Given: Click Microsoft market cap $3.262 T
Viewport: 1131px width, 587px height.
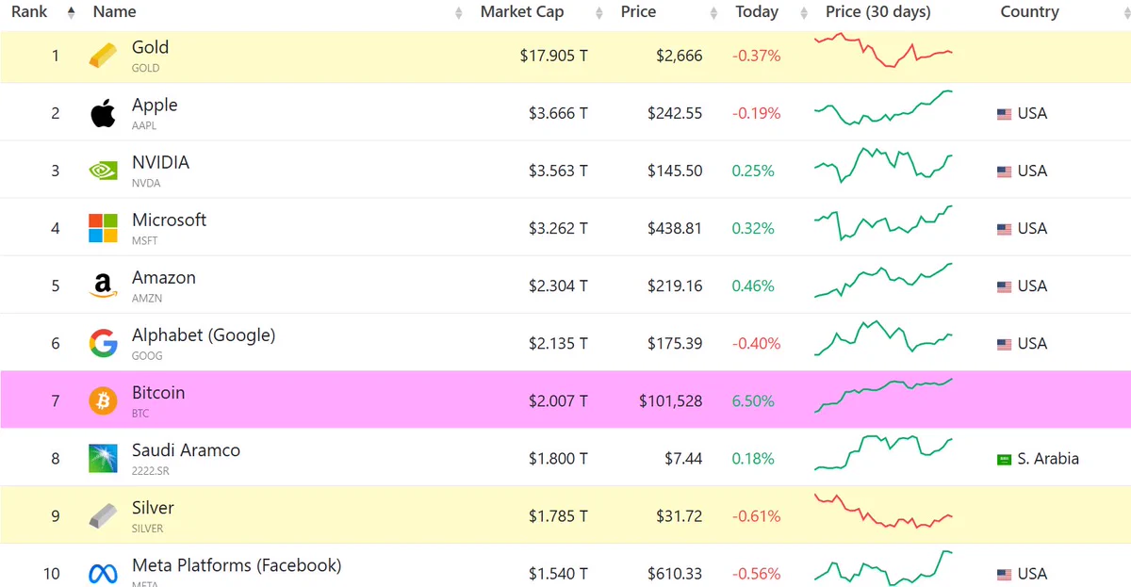Looking at the screenshot, I should 558,229.
